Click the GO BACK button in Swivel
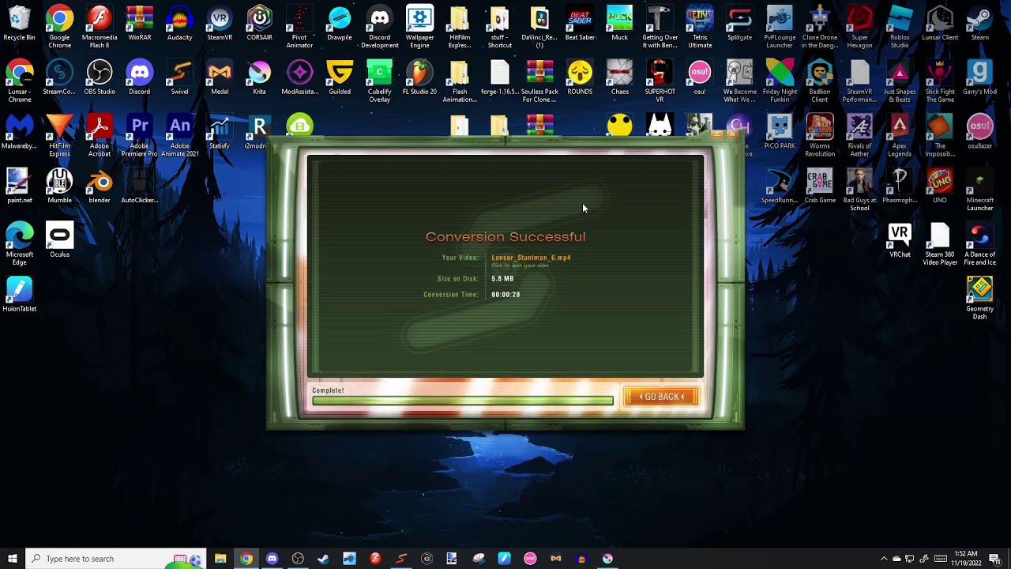The image size is (1011, 569). (x=662, y=397)
